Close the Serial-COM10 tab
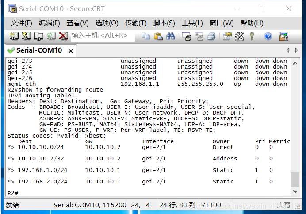The image size is (306, 214). point(71,51)
